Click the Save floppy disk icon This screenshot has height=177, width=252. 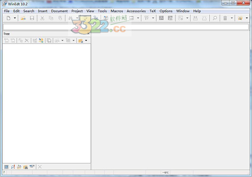[x=32, y=18]
